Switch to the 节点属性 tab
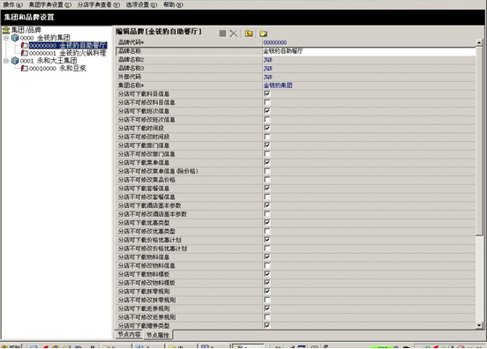 pyautogui.click(x=158, y=335)
